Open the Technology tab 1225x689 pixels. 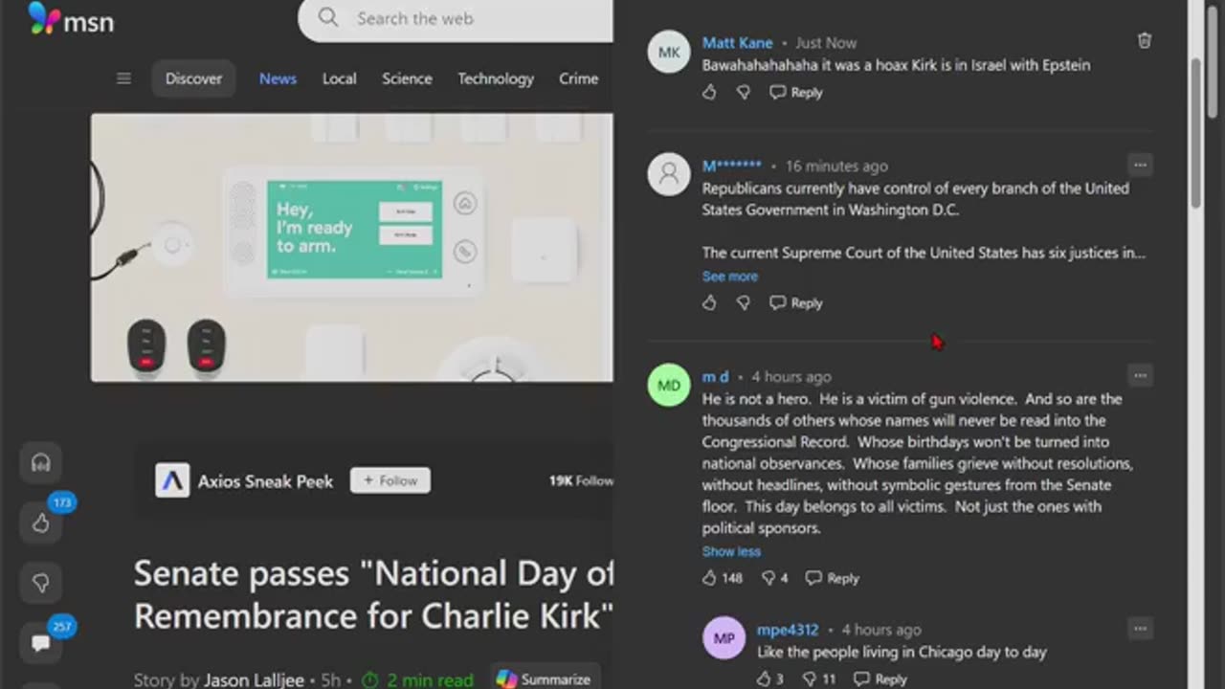496,78
